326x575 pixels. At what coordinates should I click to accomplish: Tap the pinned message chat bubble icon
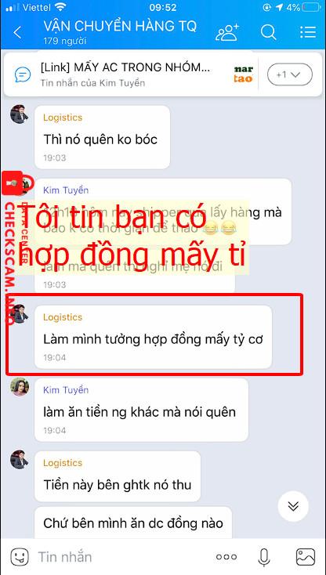pyautogui.click(x=23, y=74)
